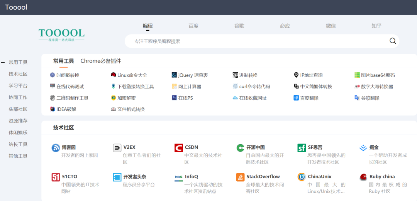Click the Ruby china red gem icon
Screen dimensions: 417x201
[363, 177]
